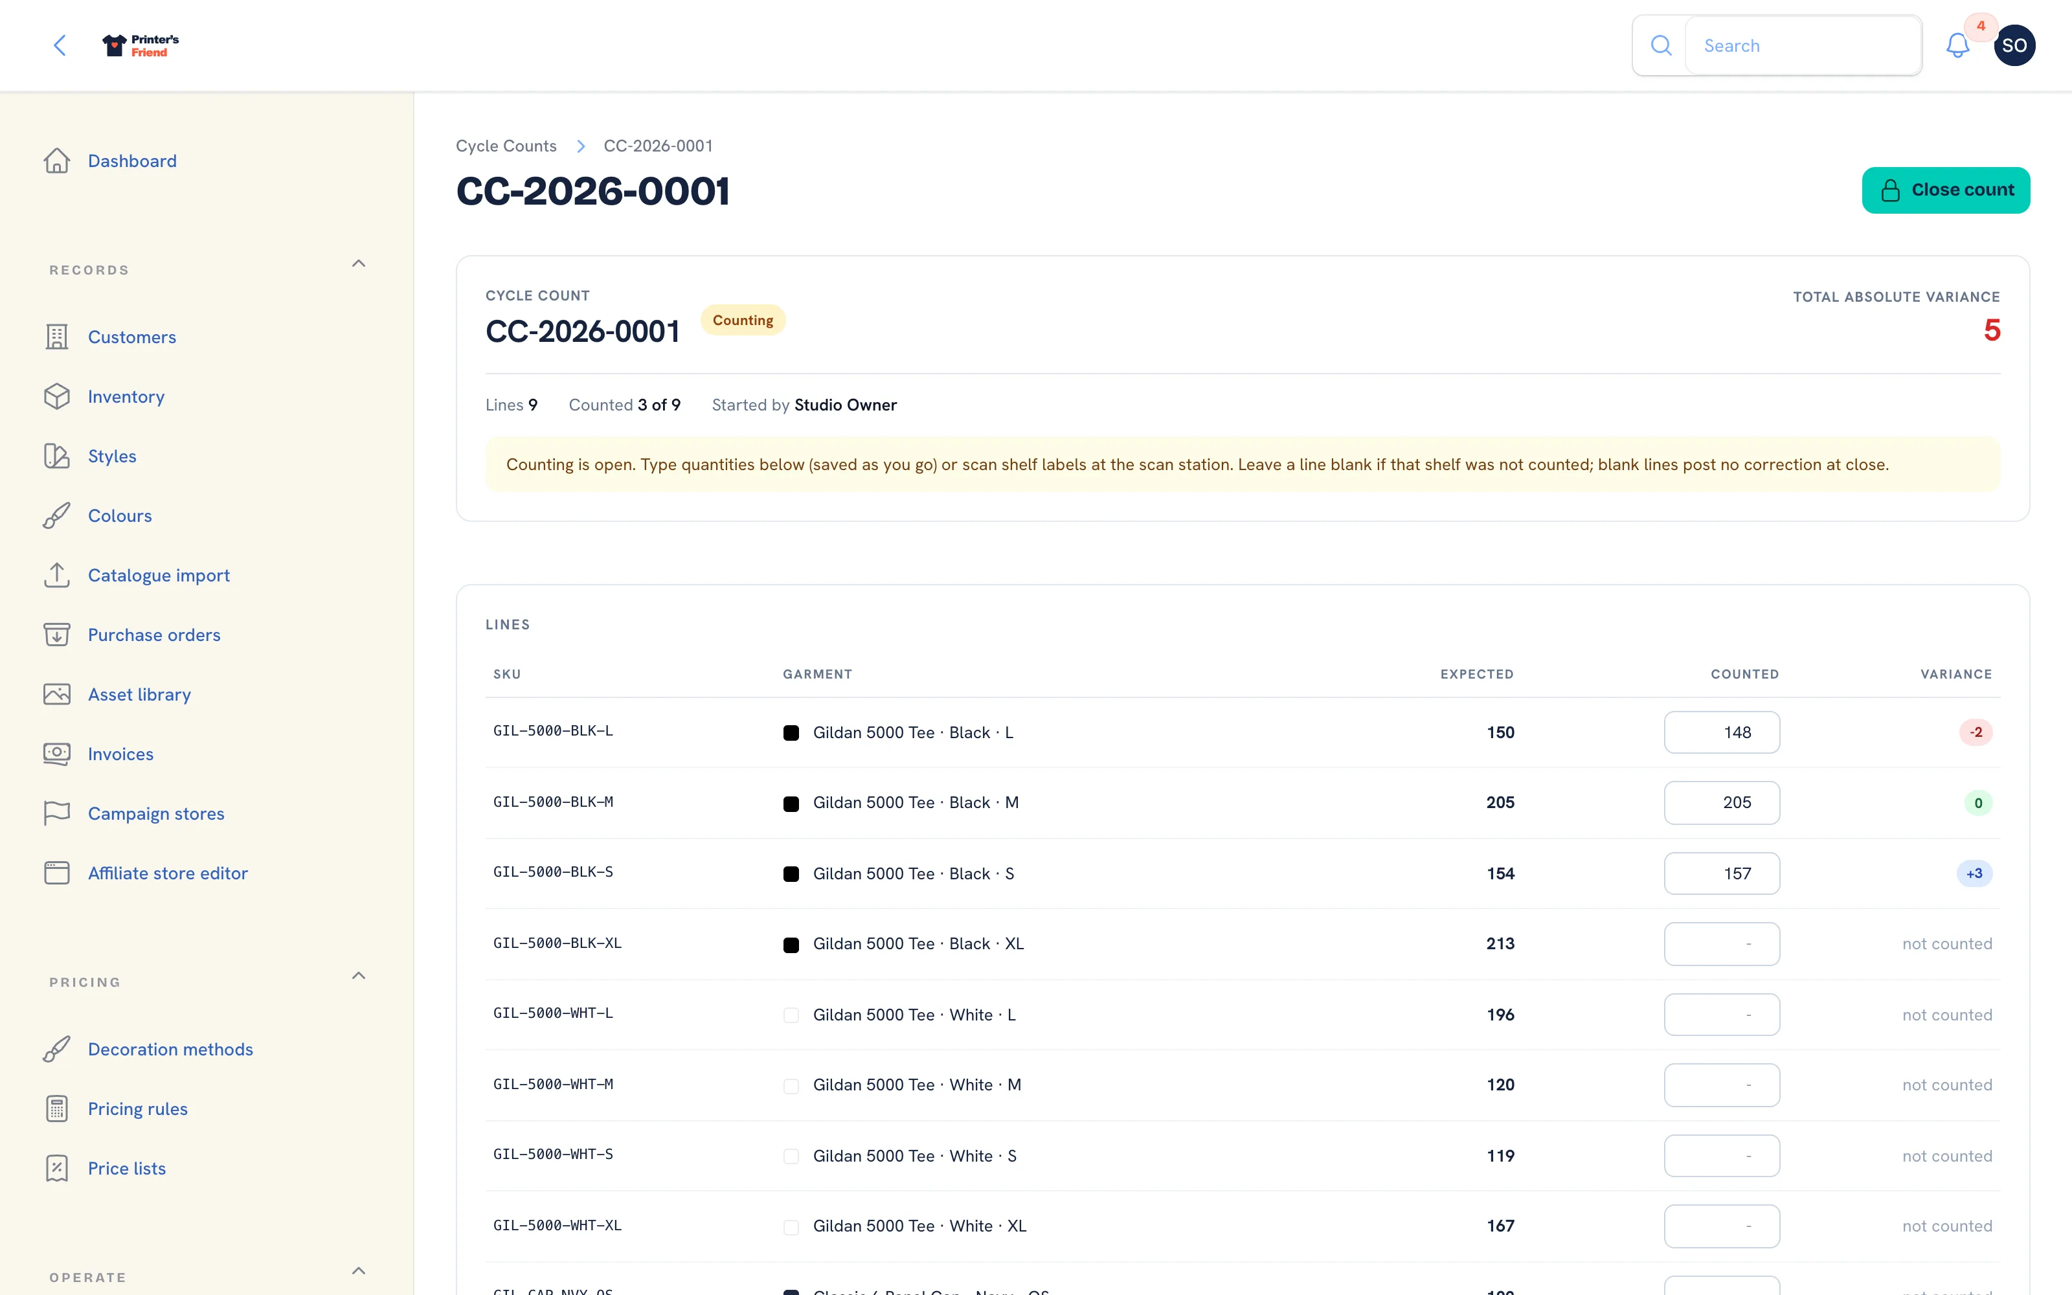This screenshot has width=2072, height=1295.
Task: Click the Customers building icon
Action: tap(56, 337)
